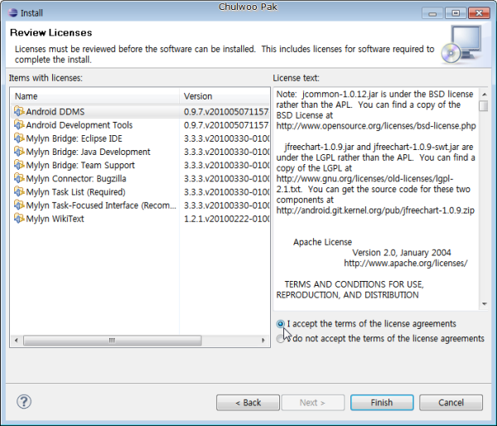
Task: Select Mylyn Task-Focused Interface row
Action: click(140, 206)
